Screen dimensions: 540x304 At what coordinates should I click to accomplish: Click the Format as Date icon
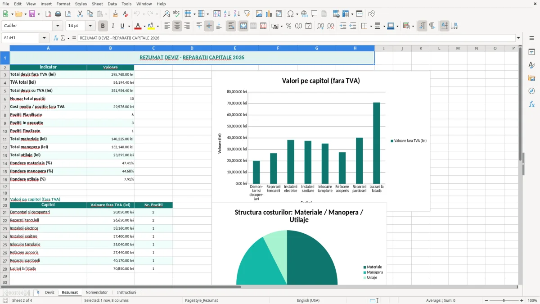308,26
